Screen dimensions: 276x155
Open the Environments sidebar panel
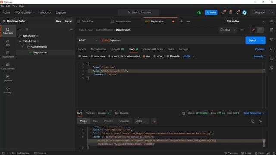[8, 55]
